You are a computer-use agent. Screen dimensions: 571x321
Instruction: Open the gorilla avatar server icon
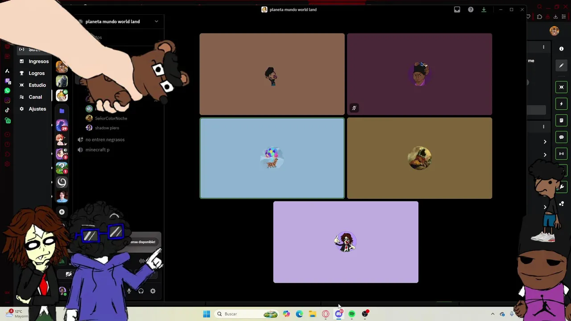click(62, 81)
